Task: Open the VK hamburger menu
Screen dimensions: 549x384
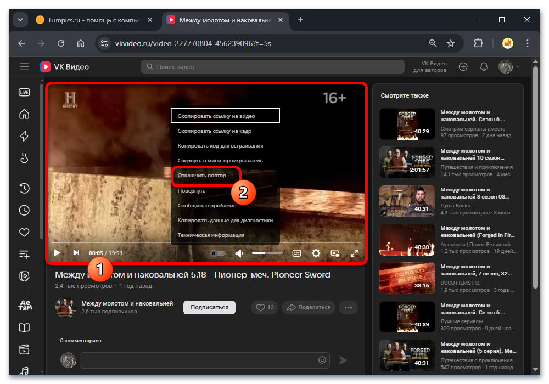Action: click(x=24, y=66)
